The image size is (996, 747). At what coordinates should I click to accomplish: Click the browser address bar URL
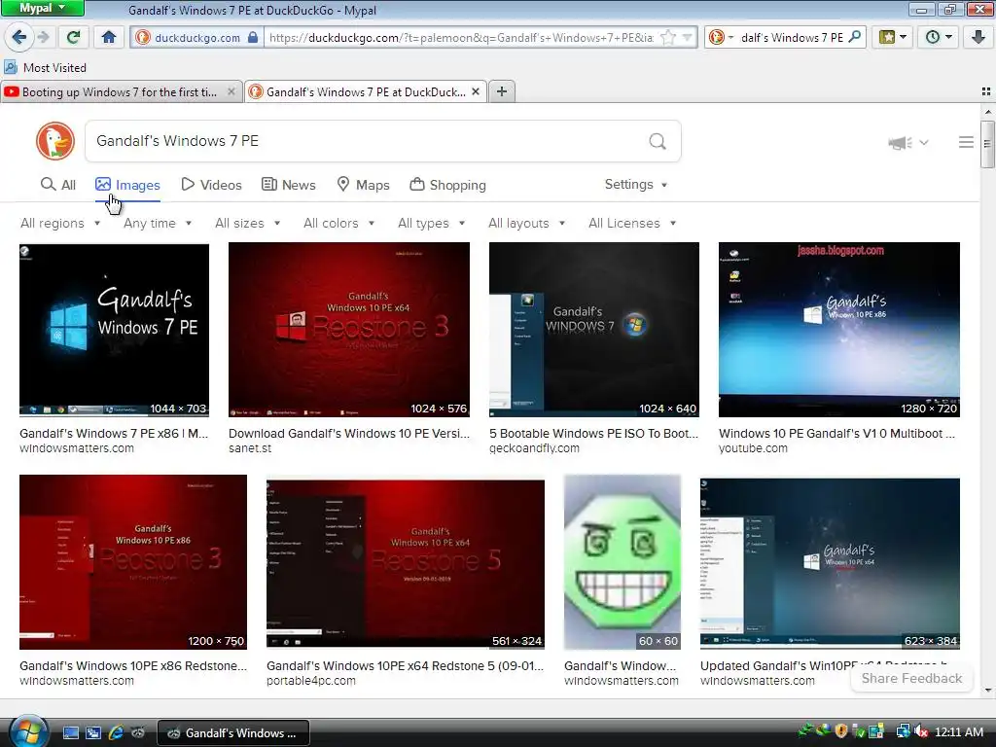coord(461,38)
